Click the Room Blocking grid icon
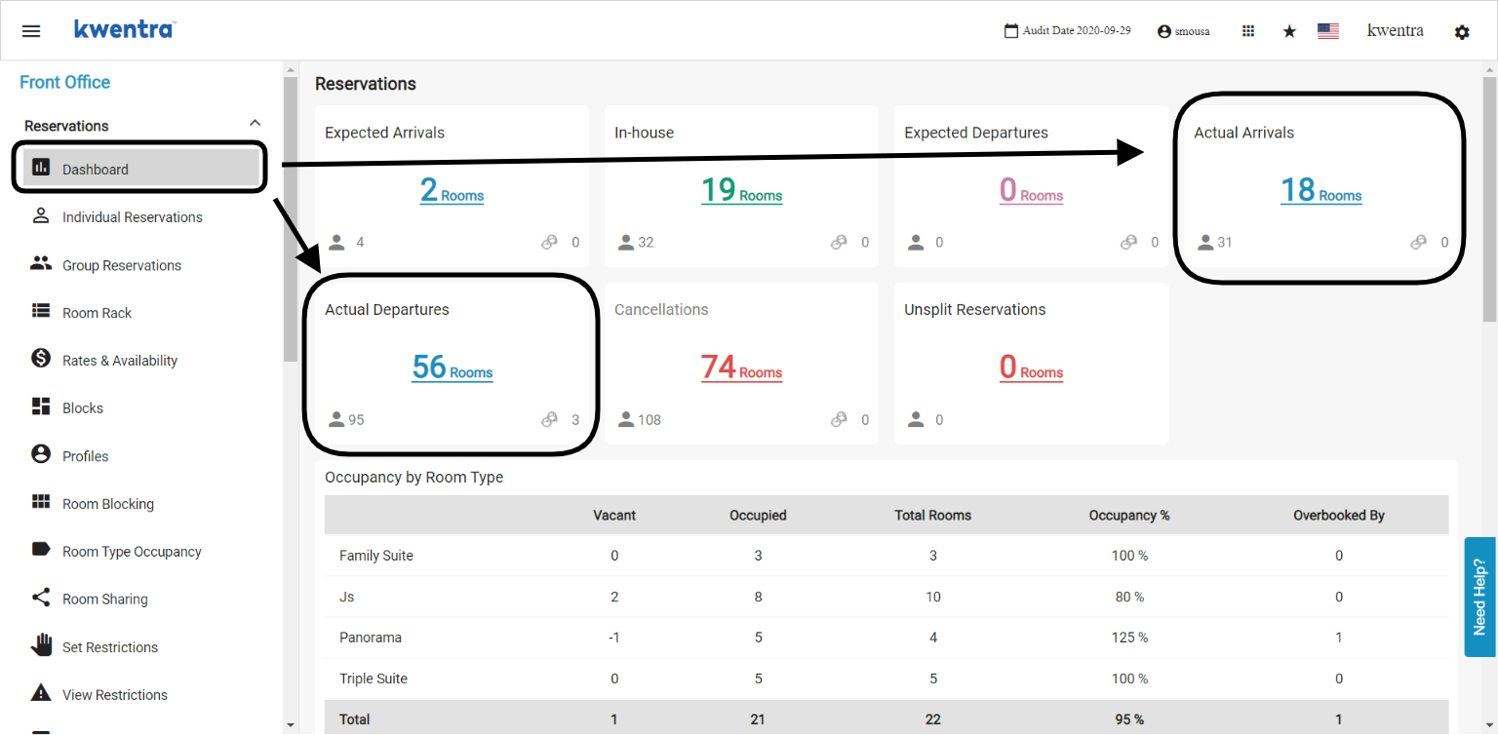The height and width of the screenshot is (735, 1498). coord(41,502)
